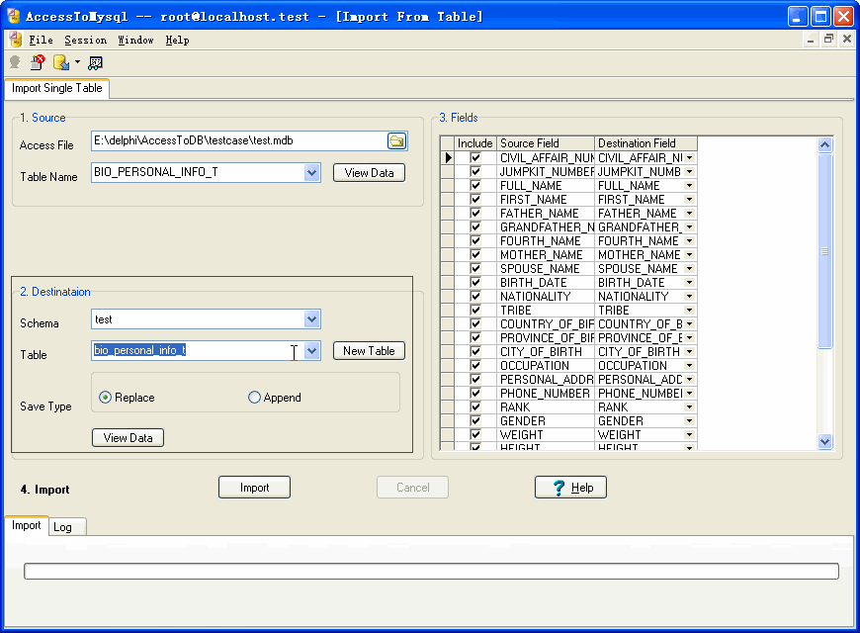Click the Source Field column header
The height and width of the screenshot is (633, 860).
pos(546,143)
